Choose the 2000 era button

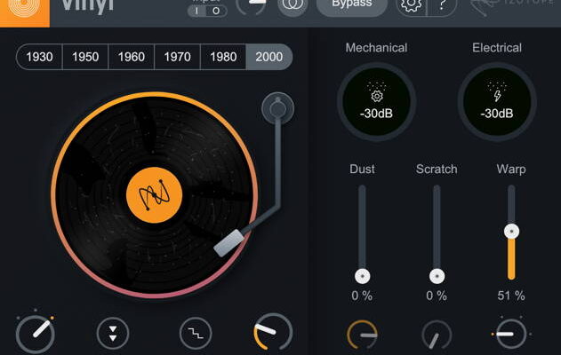coord(268,57)
